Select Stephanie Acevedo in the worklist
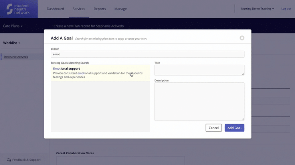Image resolution: width=295 pixels, height=165 pixels. (x=16, y=57)
